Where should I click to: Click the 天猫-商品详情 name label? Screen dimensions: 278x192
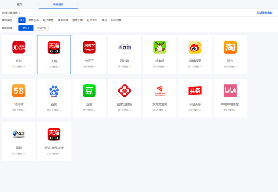point(54,148)
